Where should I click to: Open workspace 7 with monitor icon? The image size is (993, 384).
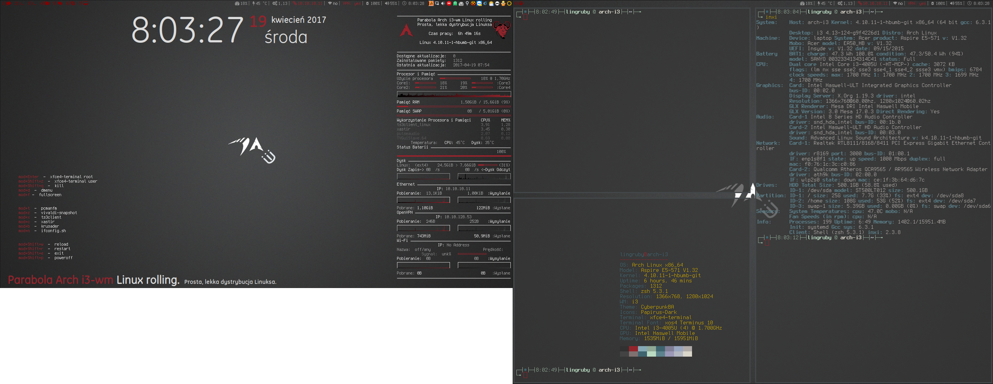point(86,3)
